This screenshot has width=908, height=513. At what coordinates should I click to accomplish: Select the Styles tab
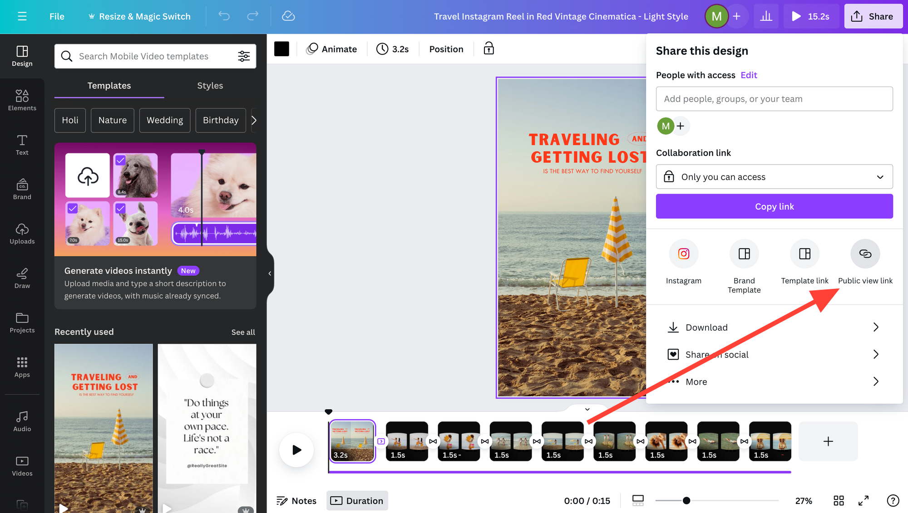210,85
